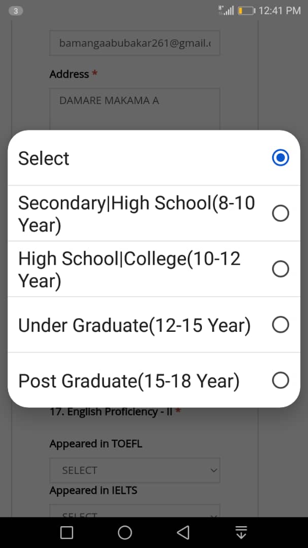
Task: Tap the Android recent apps square icon
Action: pos(66,532)
